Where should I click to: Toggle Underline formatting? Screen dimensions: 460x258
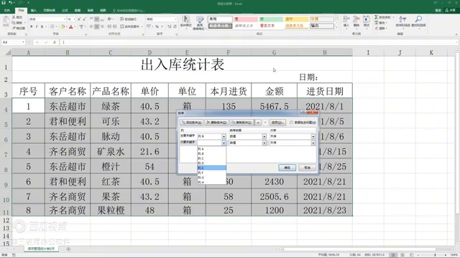tap(42, 27)
